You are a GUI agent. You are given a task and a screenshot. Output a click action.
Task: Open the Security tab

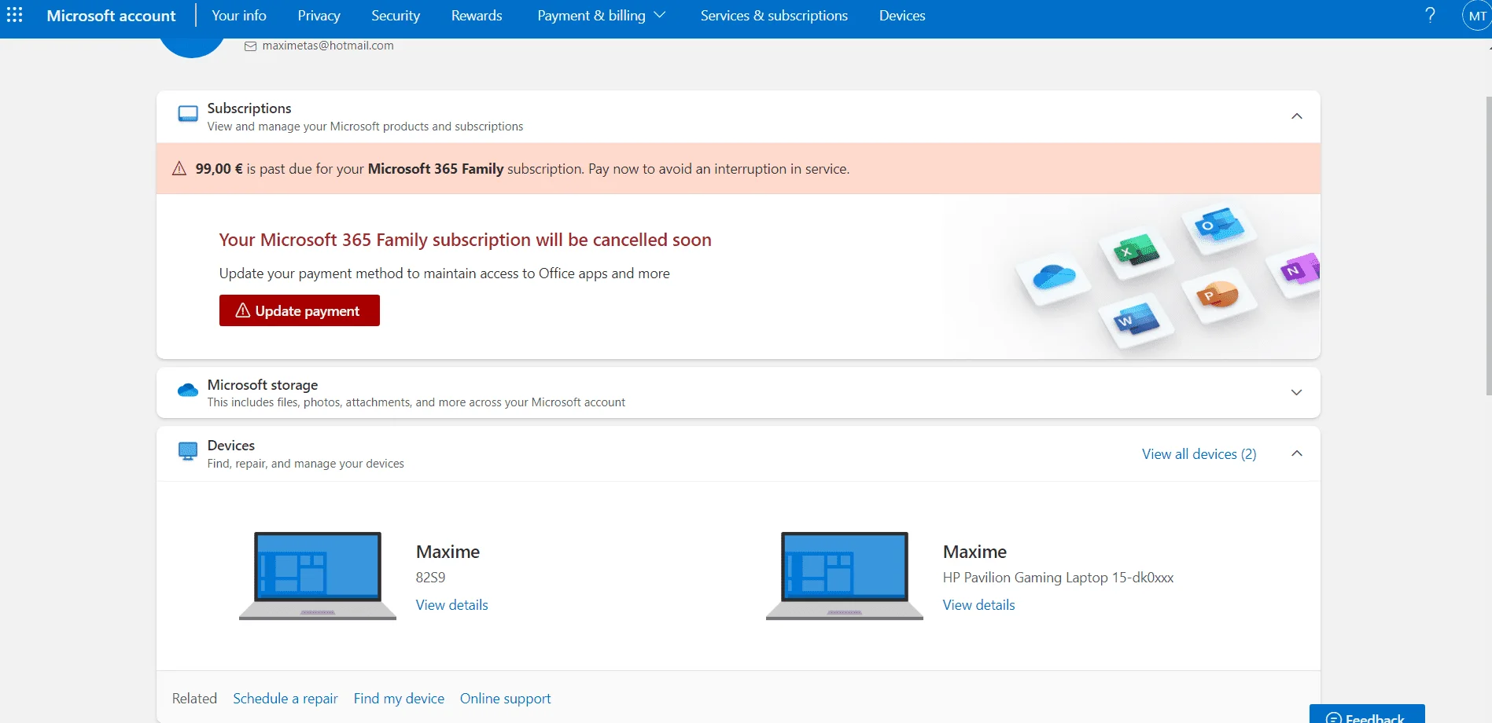point(396,16)
